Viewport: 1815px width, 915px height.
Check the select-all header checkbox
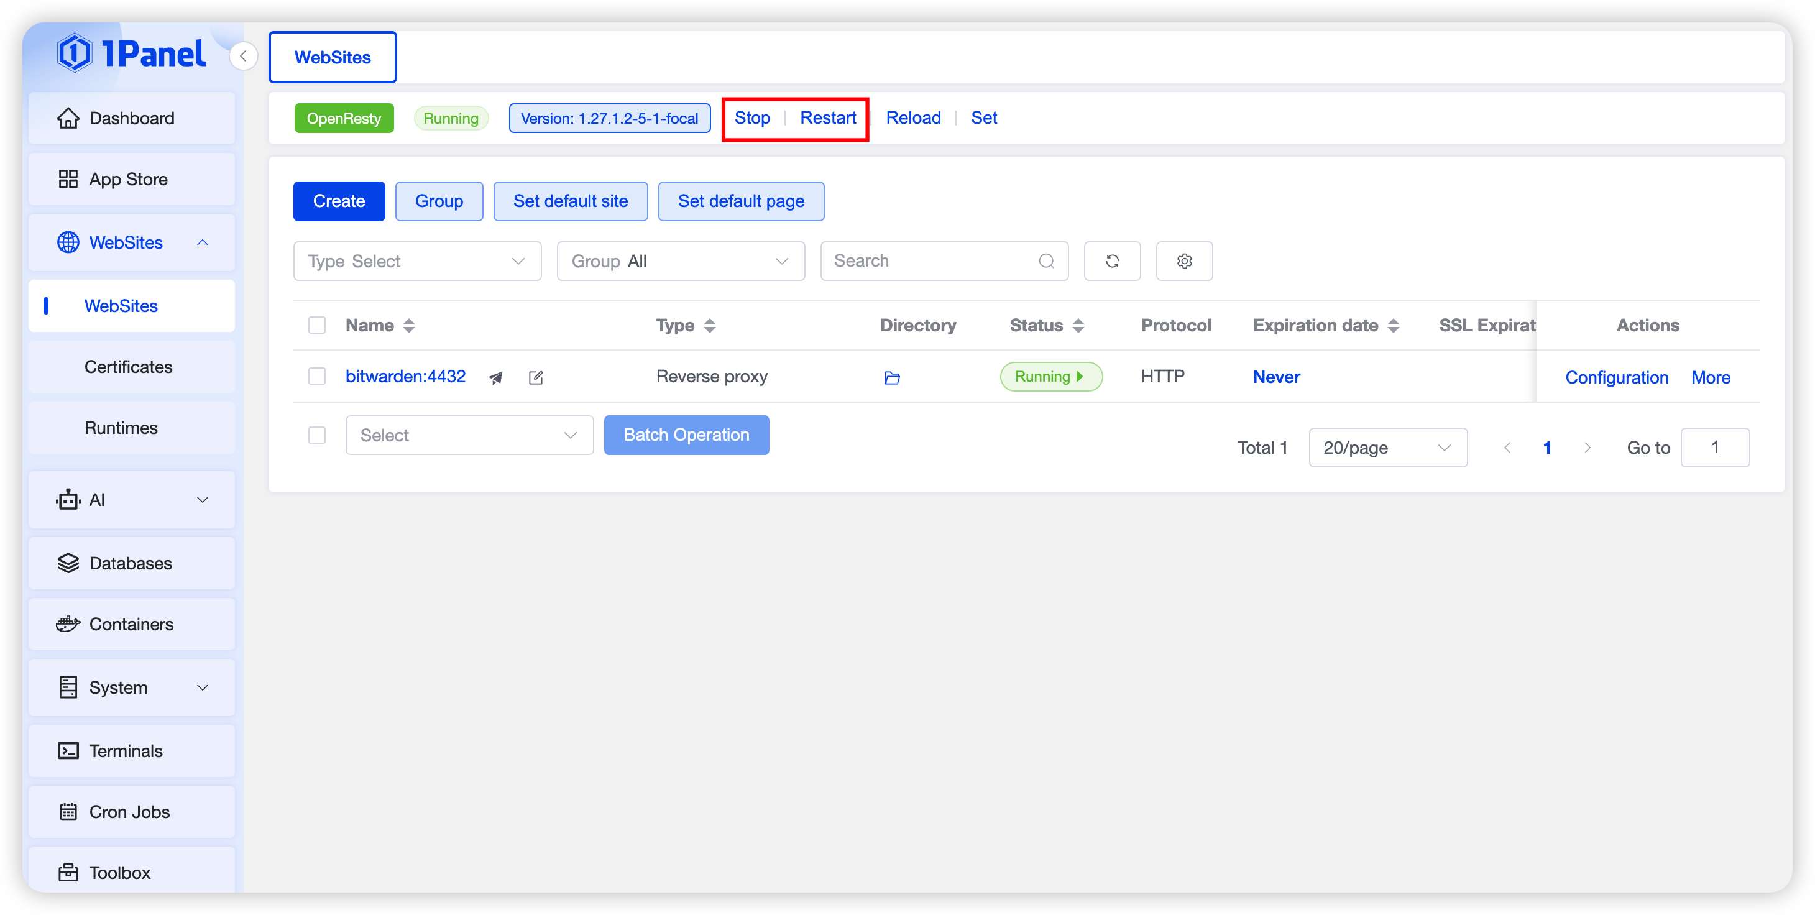[x=317, y=326]
